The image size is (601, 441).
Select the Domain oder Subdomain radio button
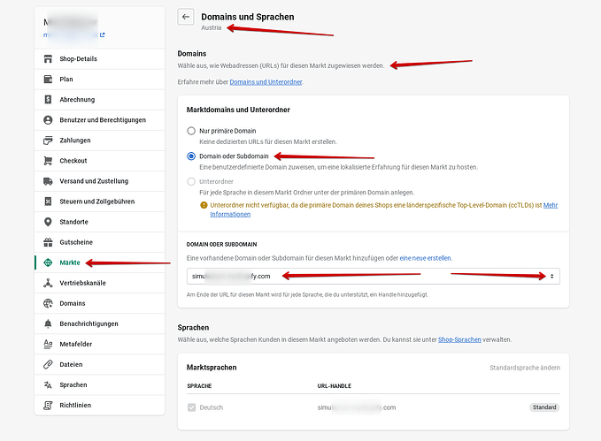[191, 156]
